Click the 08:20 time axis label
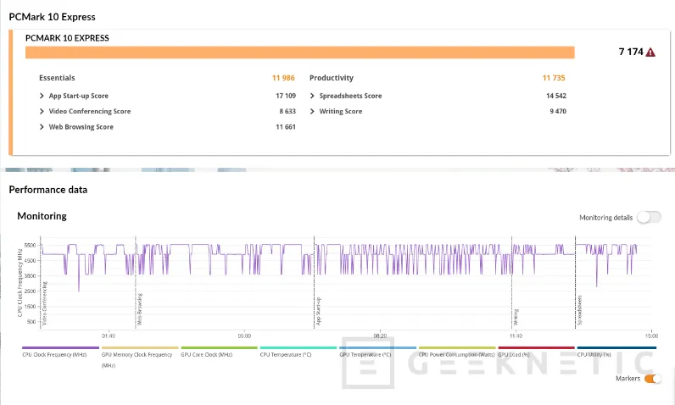675x405 pixels. tap(380, 336)
